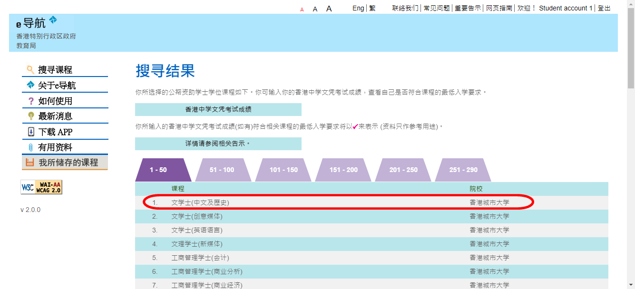The height and width of the screenshot is (289, 635).
Task: Click the 院校 column header
Action: 476,189
